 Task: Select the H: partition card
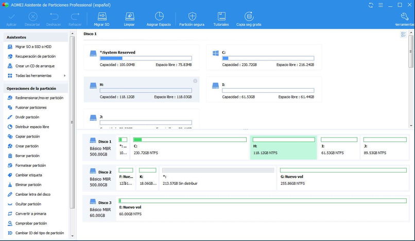[x=141, y=90]
